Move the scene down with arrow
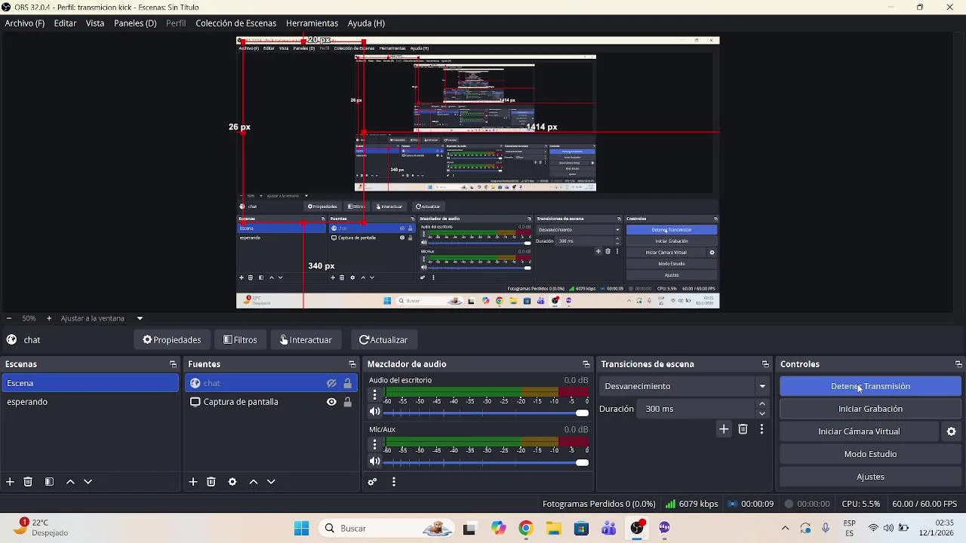This screenshot has height=543, width=966. point(88,482)
